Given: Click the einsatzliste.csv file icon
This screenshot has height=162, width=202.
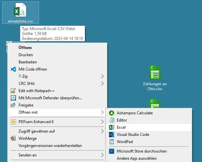Looking at the screenshot, I should (20, 10).
